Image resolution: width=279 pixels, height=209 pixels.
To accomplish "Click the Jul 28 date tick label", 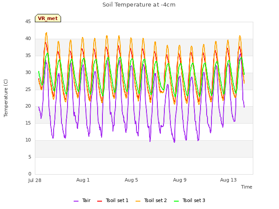I will (35, 180).
